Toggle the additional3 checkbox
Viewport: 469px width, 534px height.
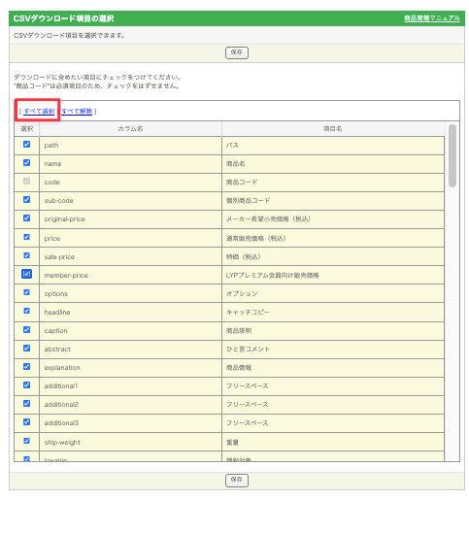26,422
